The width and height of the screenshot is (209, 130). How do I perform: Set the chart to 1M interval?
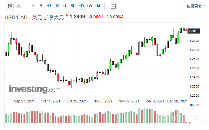(98, 6)
